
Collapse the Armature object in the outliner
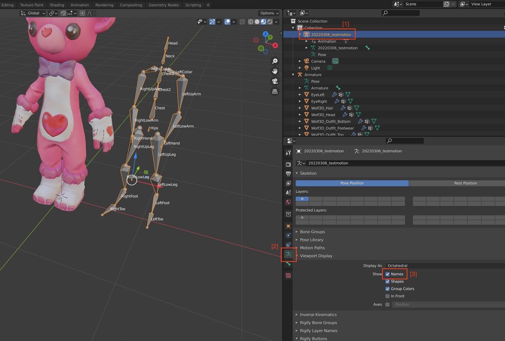[292, 74]
